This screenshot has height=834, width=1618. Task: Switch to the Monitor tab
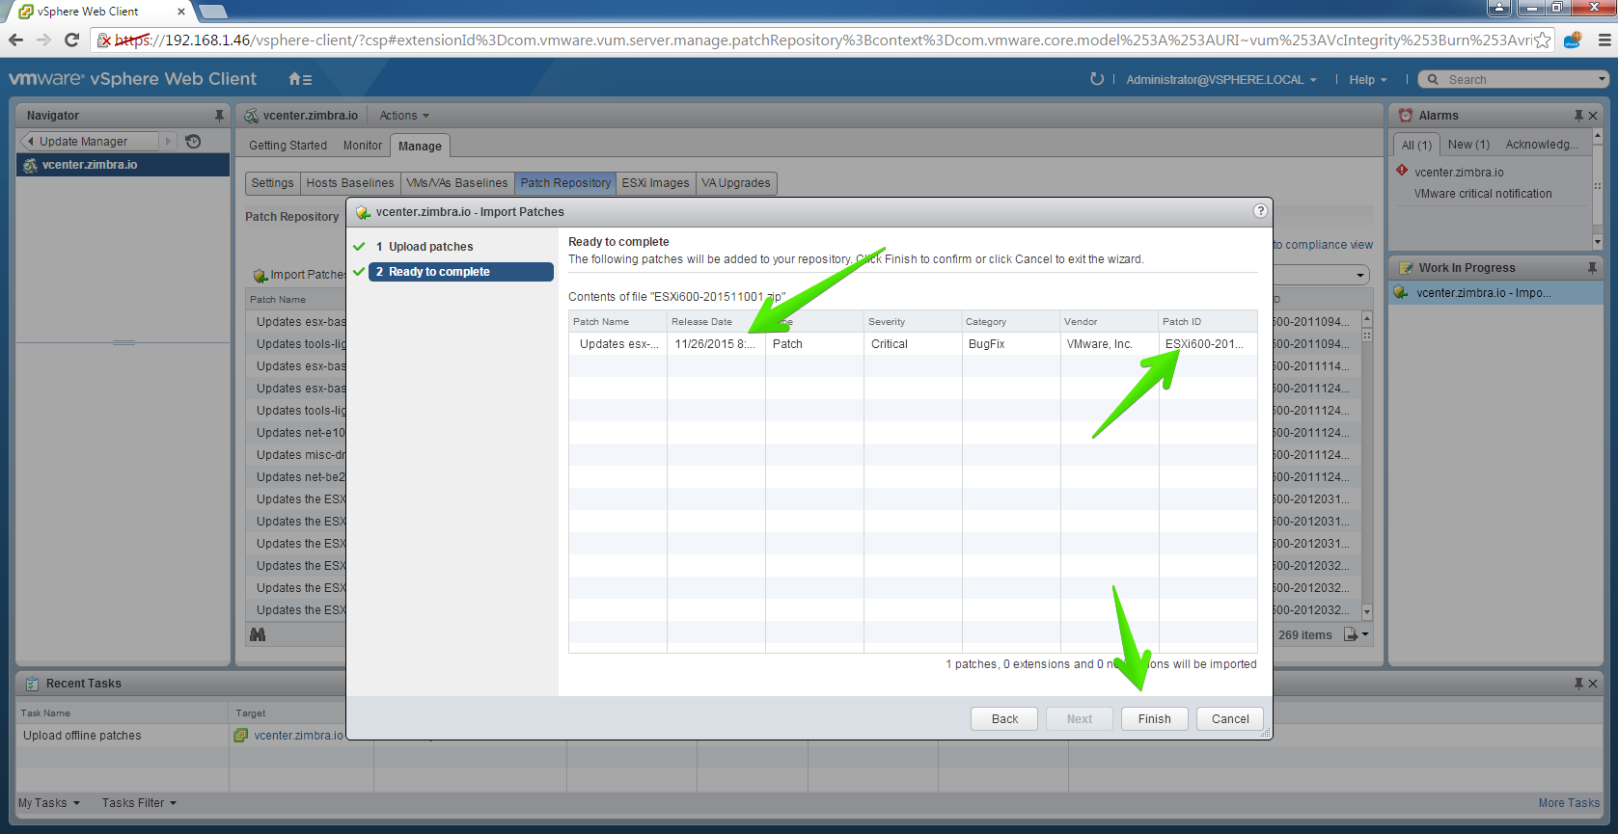(x=363, y=146)
